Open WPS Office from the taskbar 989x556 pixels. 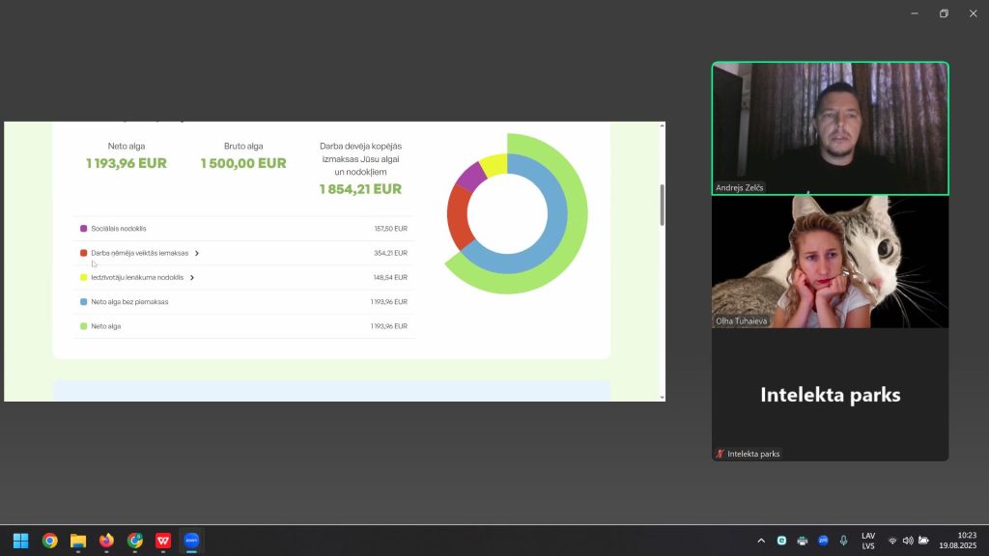coord(163,541)
